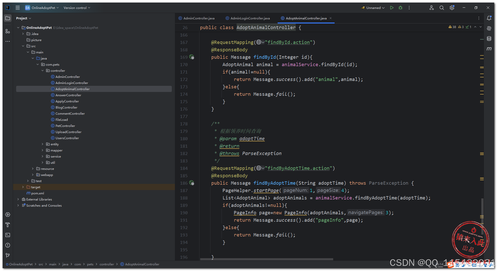Go to next highlighted error arrow
This screenshot has height=271, width=497.
point(481,27)
